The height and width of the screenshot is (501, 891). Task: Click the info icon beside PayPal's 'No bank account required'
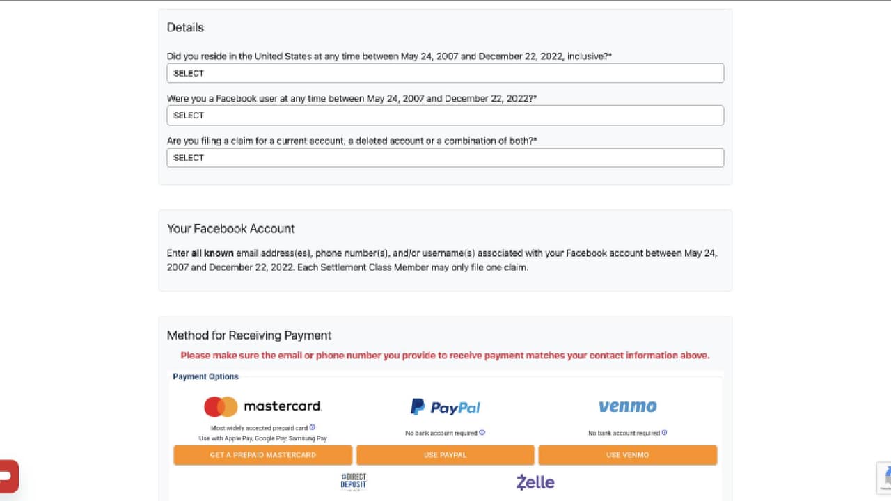point(482,432)
